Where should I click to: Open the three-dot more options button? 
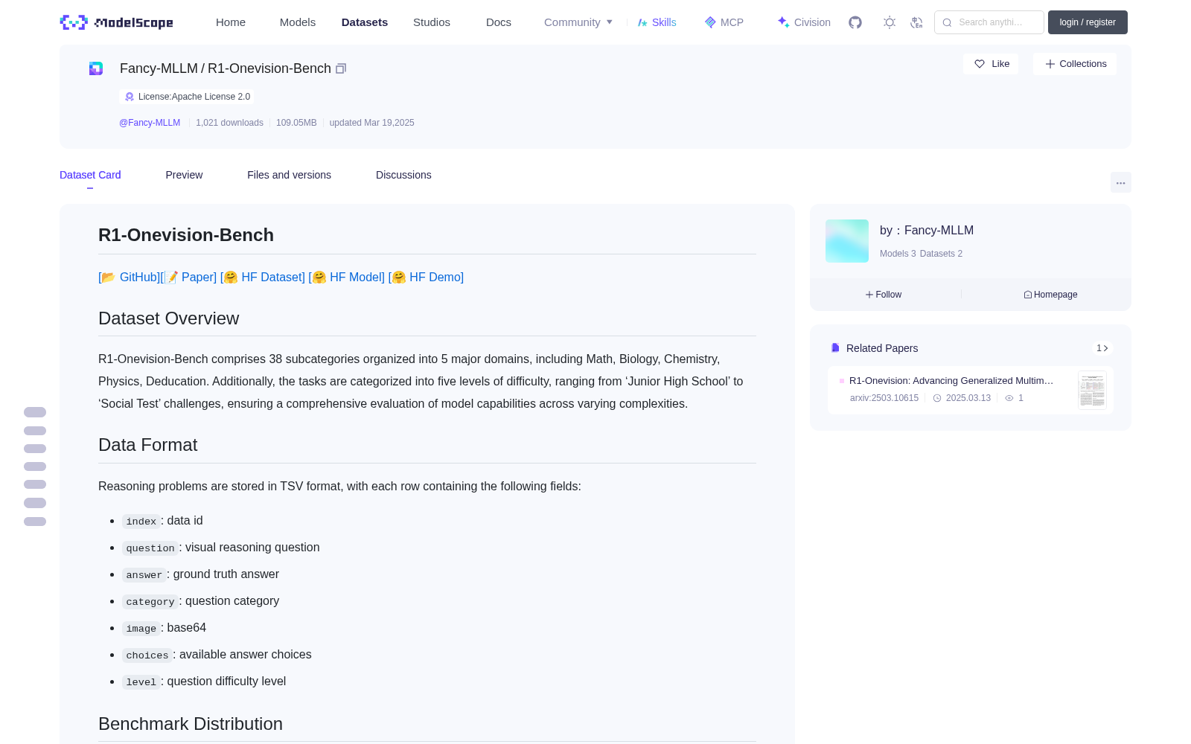pos(1120,182)
